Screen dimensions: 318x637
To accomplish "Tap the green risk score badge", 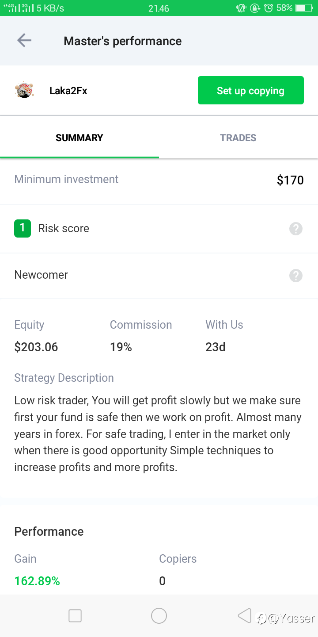I will 23,228.
